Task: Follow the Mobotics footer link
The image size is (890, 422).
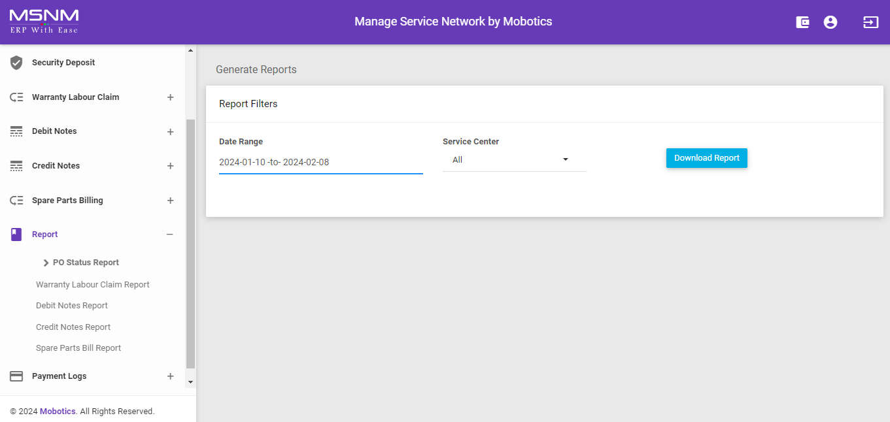Action: click(58, 412)
